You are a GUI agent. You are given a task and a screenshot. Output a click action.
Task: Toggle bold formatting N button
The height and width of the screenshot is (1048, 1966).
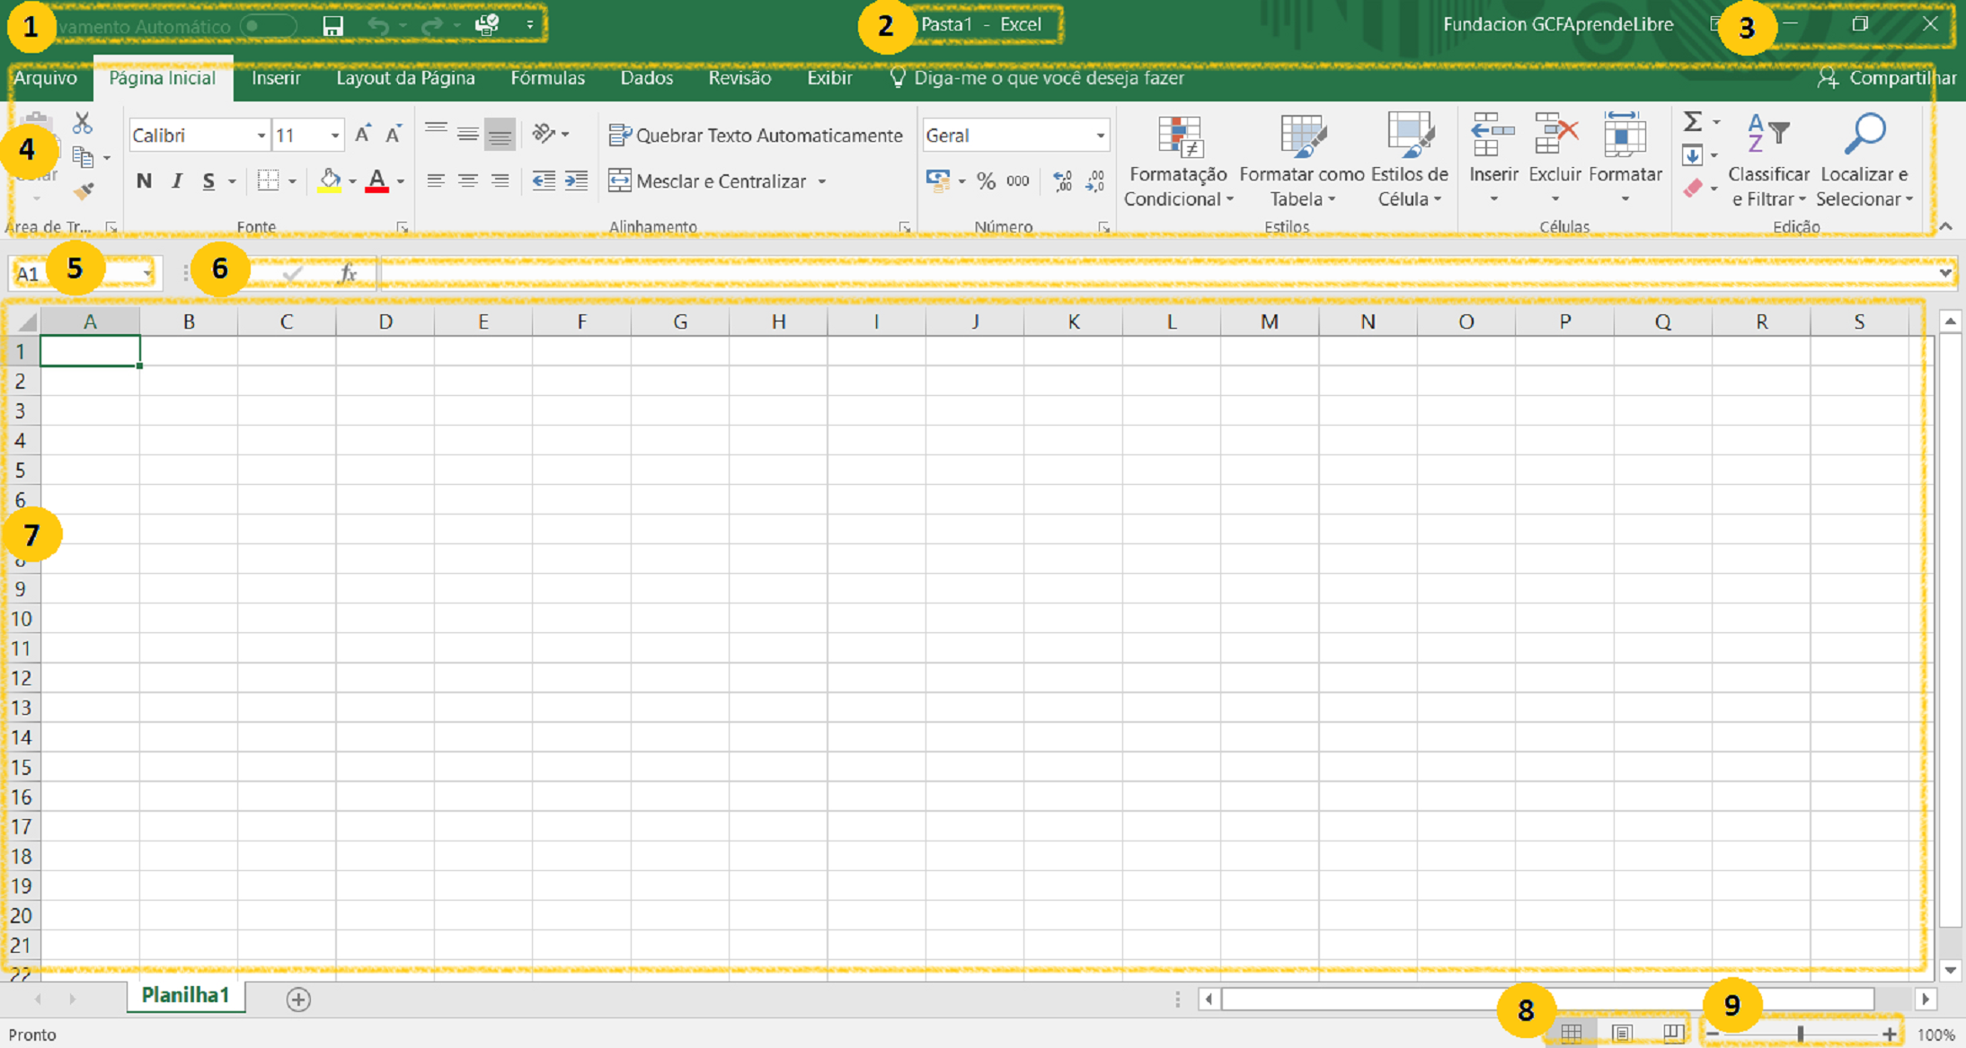(x=144, y=181)
